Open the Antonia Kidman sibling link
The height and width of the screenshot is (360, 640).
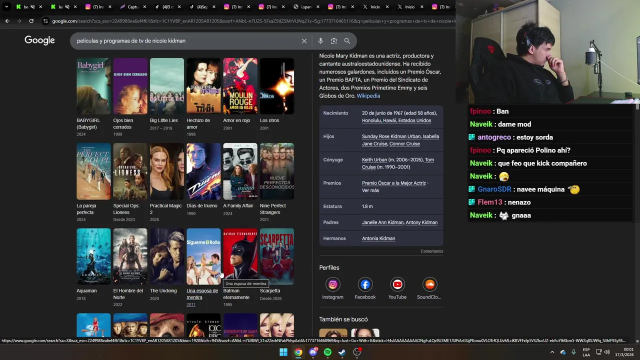point(378,238)
